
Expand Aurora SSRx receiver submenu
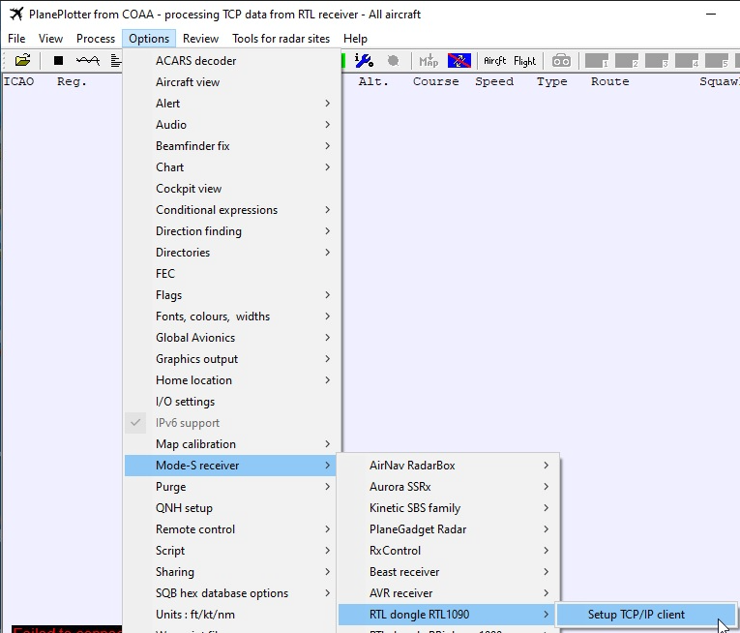pos(448,487)
